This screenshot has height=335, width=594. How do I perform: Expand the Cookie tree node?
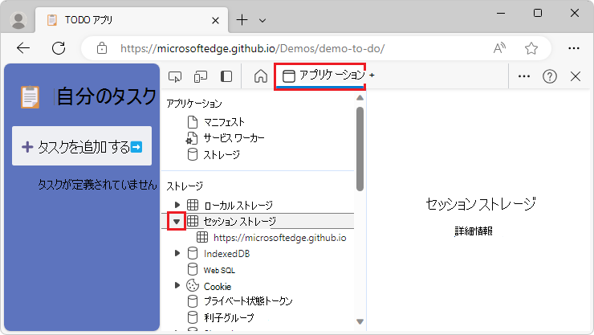(x=177, y=286)
